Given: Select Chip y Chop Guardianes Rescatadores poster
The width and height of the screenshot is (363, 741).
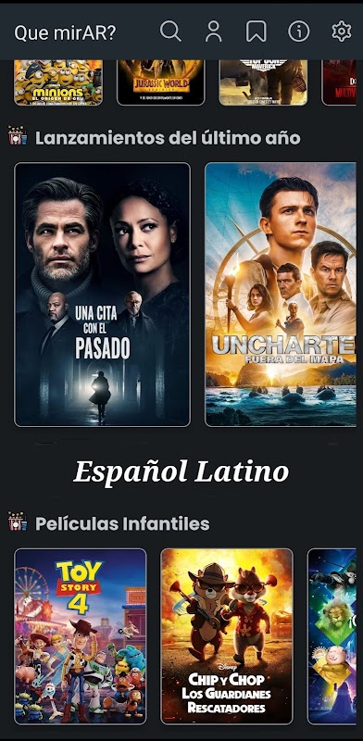Looking at the screenshot, I should pyautogui.click(x=227, y=636).
